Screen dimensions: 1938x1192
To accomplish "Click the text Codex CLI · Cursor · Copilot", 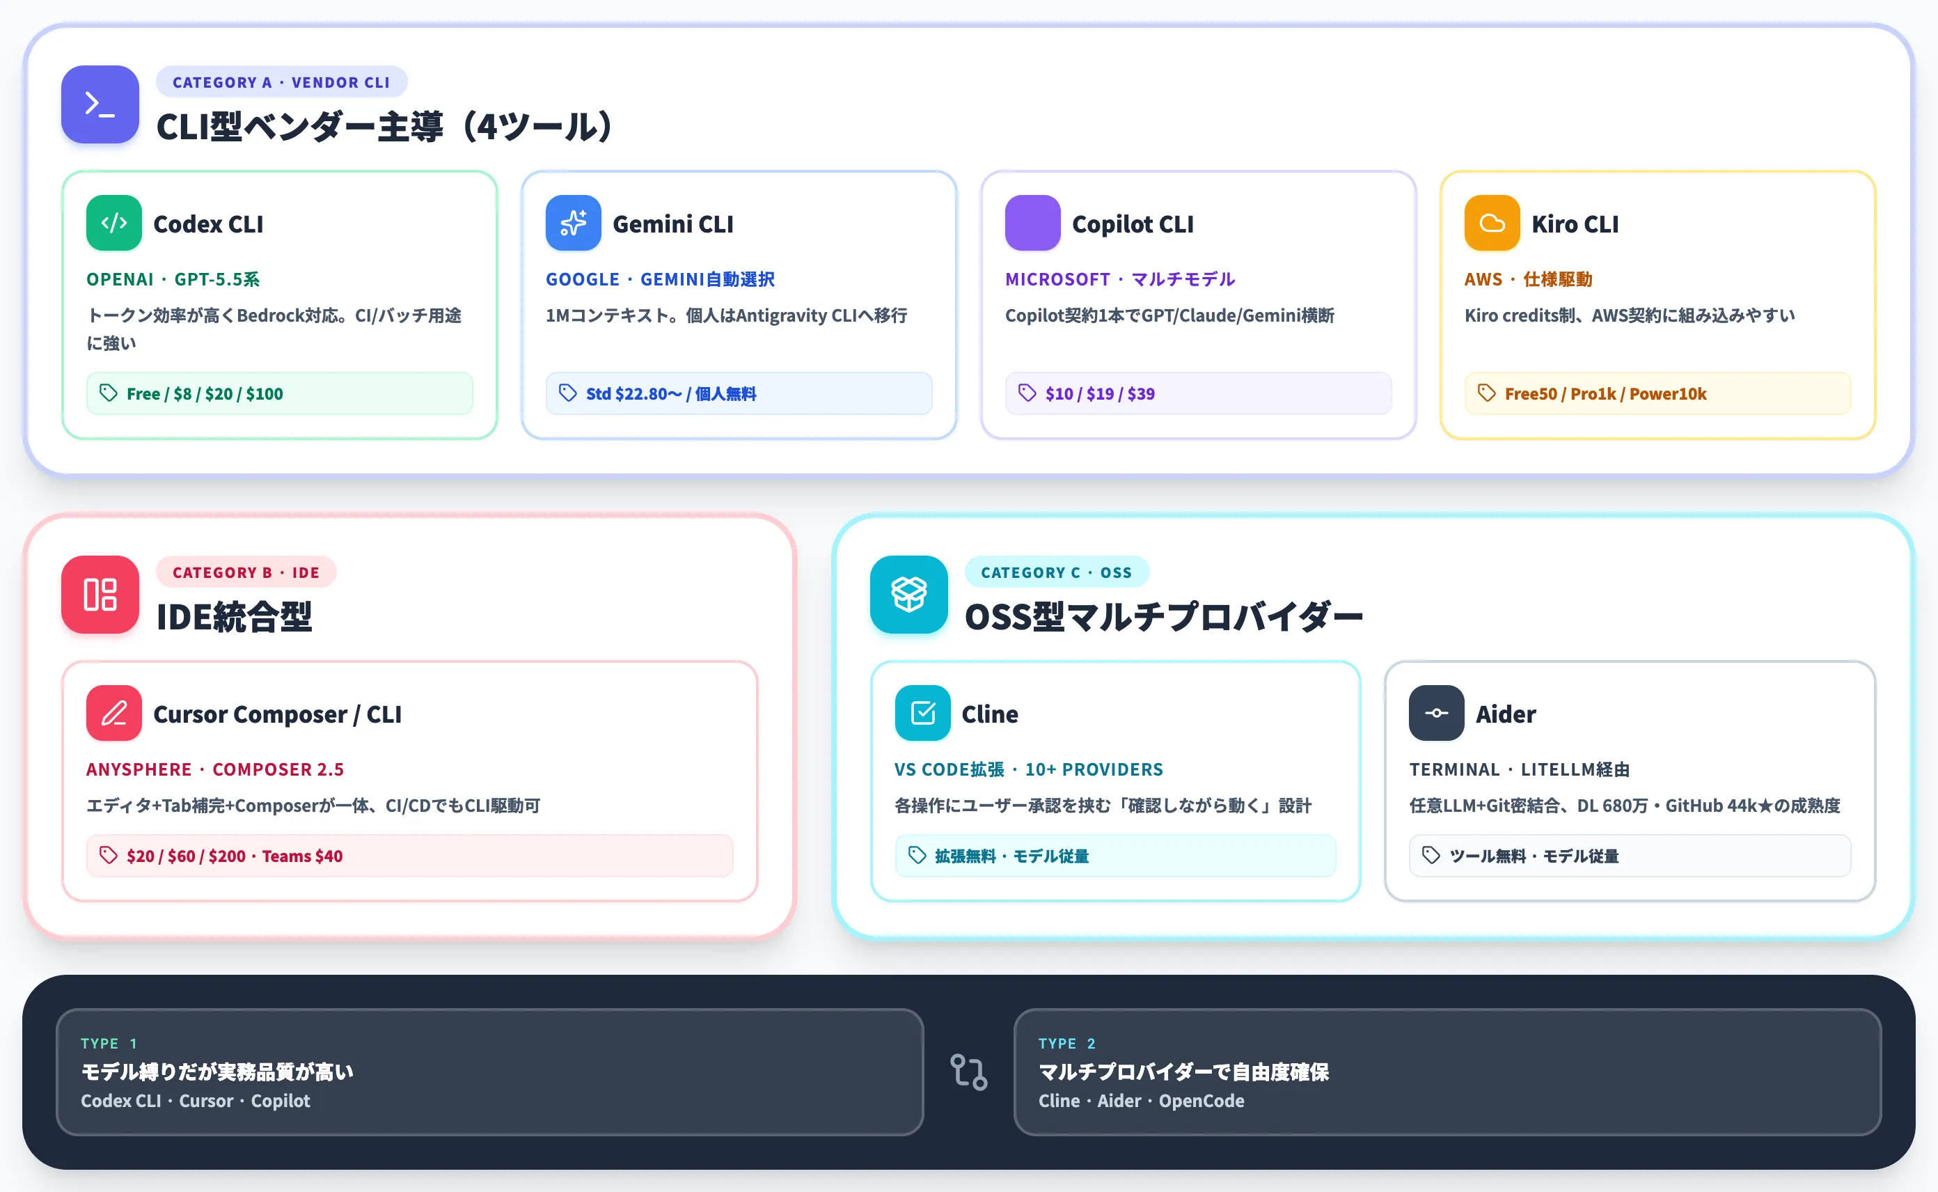I will tap(196, 1101).
